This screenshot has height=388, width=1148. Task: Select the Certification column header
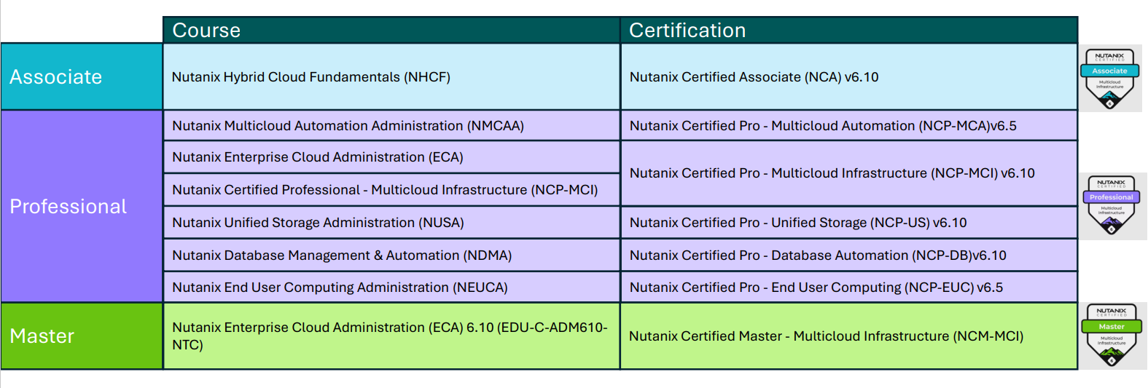[x=687, y=31]
